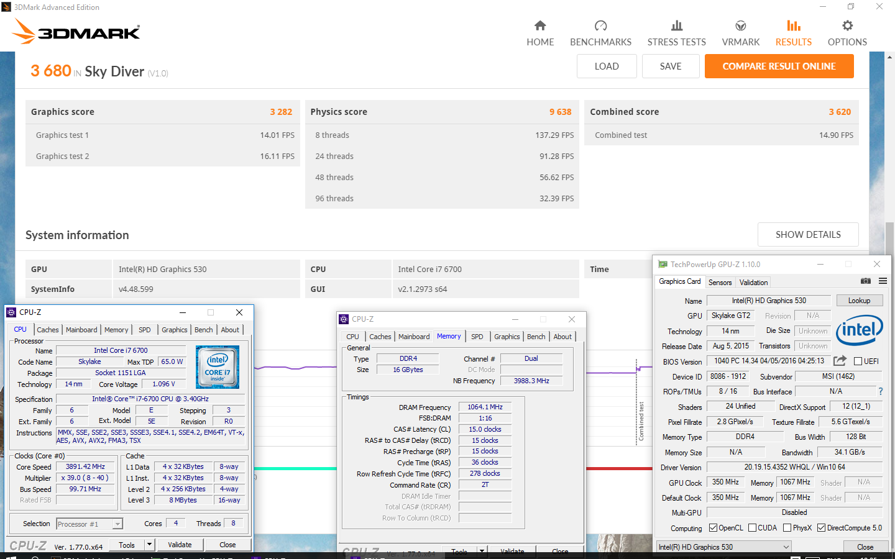
Task: Click the DirectX Support help question mark
Action: pos(880,391)
